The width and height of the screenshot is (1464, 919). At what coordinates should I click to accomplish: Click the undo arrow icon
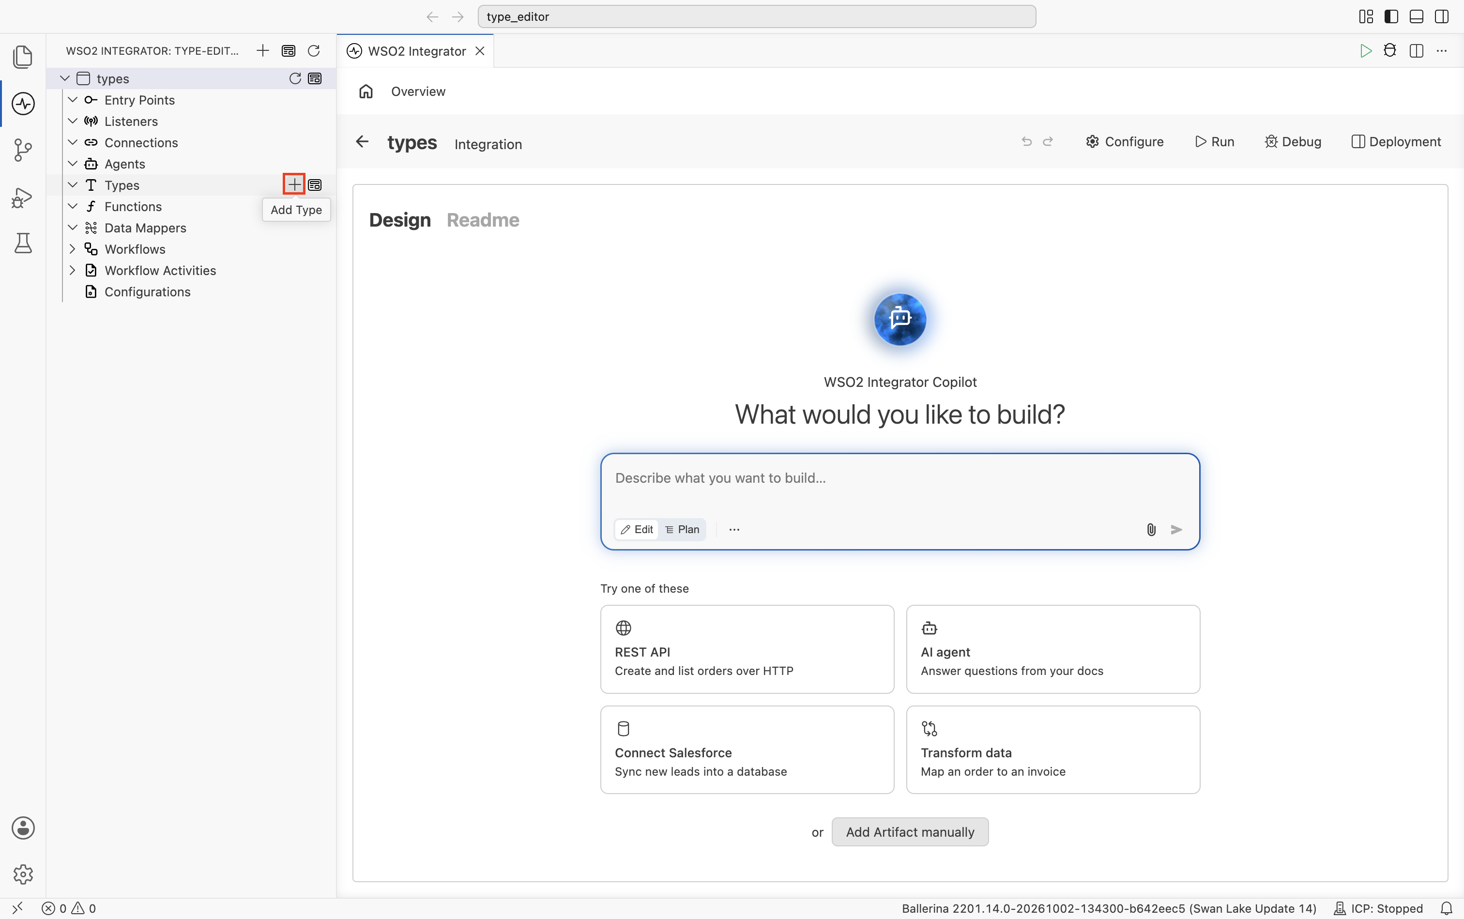coord(1026,141)
